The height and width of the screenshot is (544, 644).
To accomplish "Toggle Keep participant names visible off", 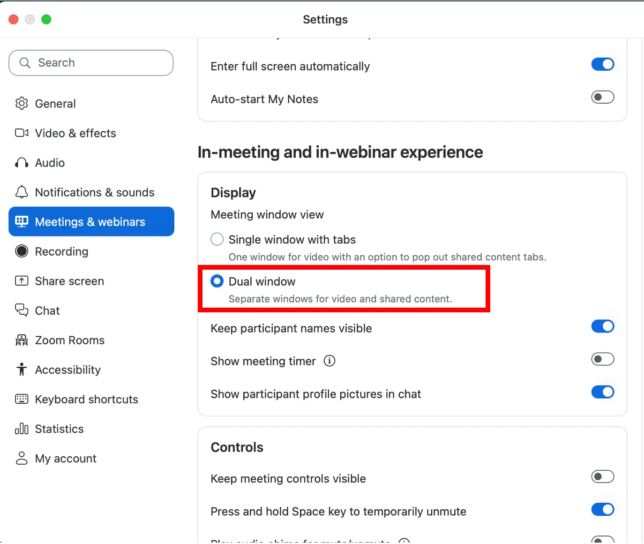I will [603, 326].
